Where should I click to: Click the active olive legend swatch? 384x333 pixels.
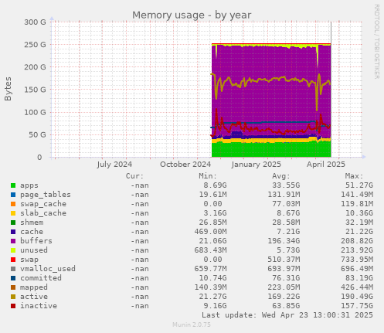13,297
